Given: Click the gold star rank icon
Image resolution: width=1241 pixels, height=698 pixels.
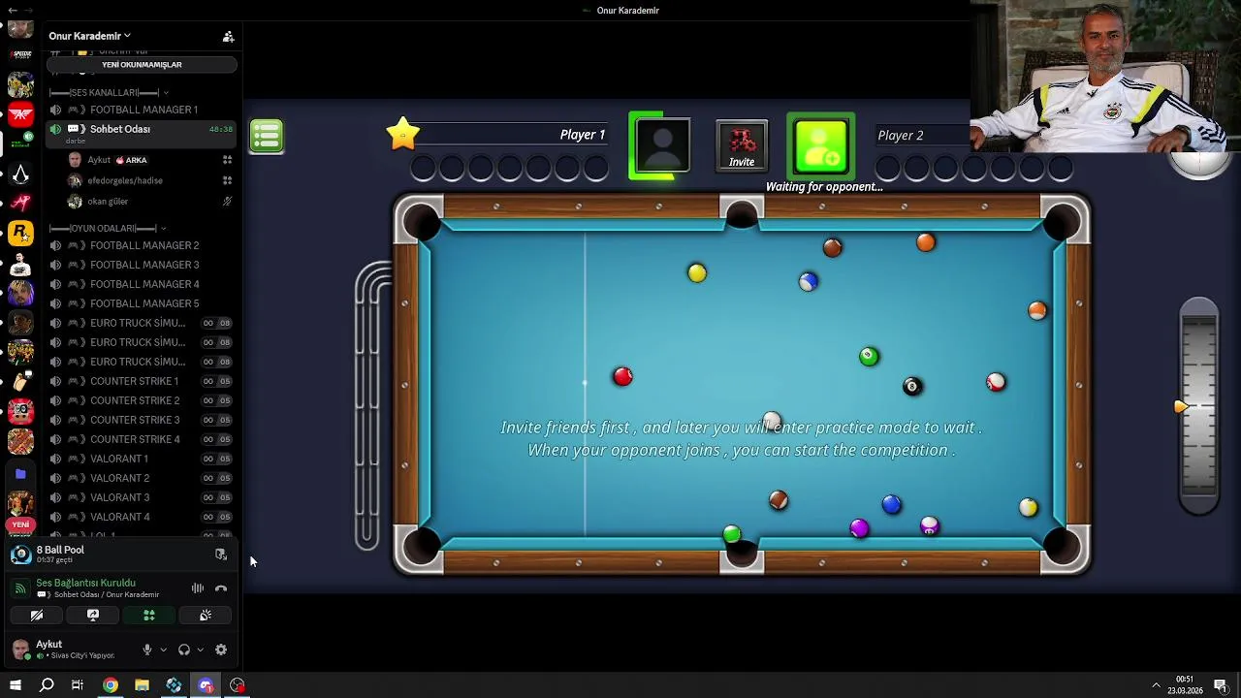Looking at the screenshot, I should click(x=403, y=134).
